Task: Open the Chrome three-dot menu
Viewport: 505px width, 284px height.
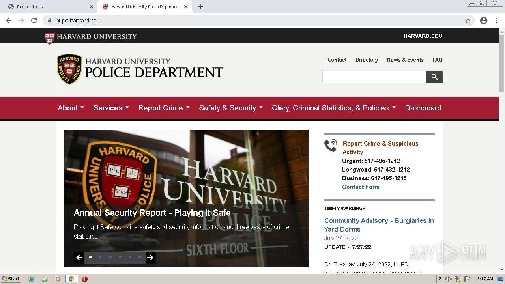Action: (496, 21)
